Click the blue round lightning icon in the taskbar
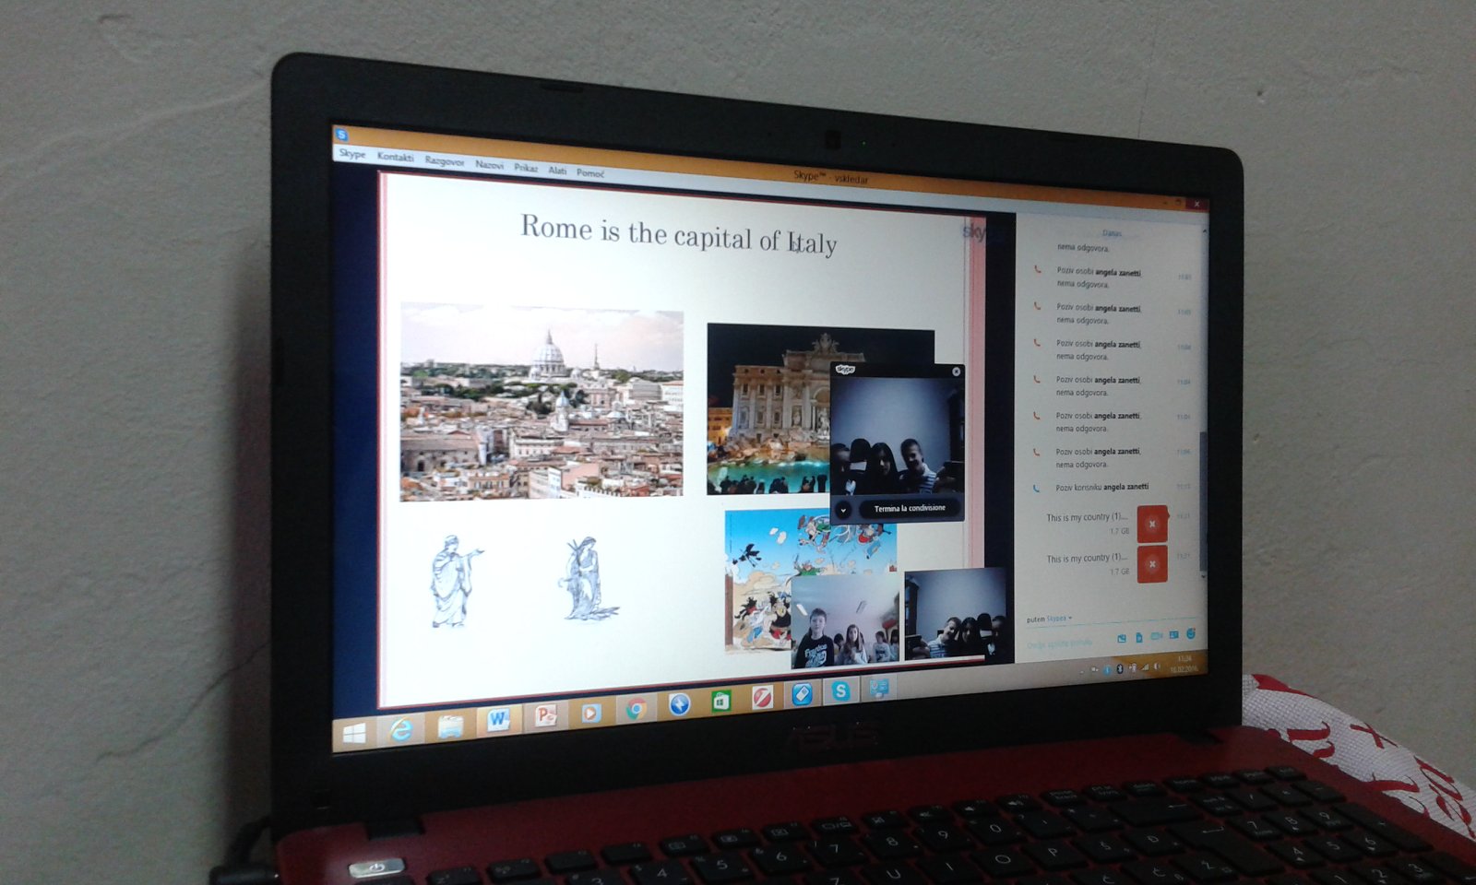 pyautogui.click(x=679, y=704)
